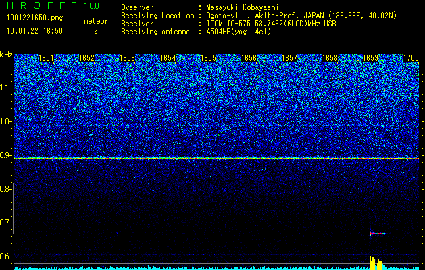Click the 0.6 kHz axis label
The image size is (425, 270).
pyautogui.click(x=6, y=256)
